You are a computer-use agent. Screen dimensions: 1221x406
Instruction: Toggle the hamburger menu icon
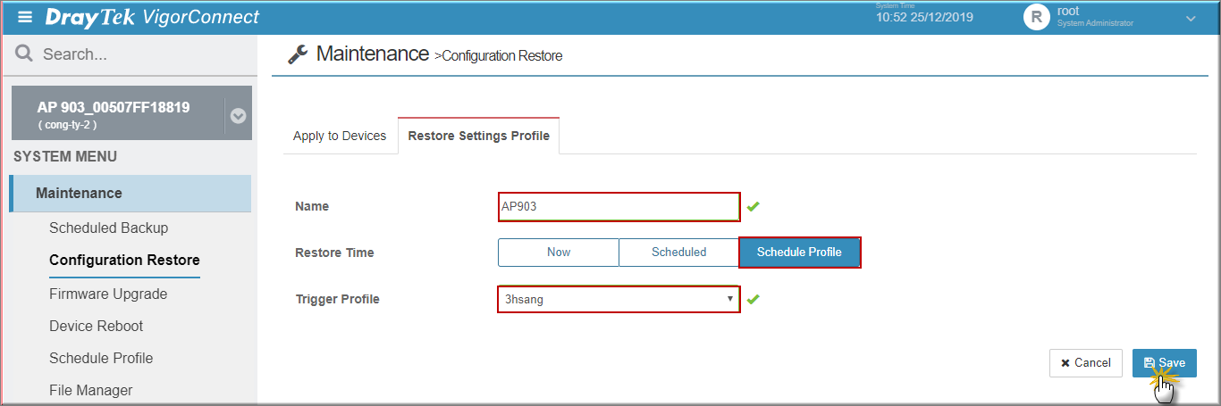(25, 17)
